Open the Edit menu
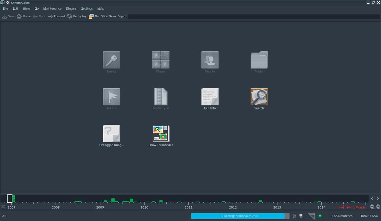This screenshot has width=381, height=221. (15, 8)
